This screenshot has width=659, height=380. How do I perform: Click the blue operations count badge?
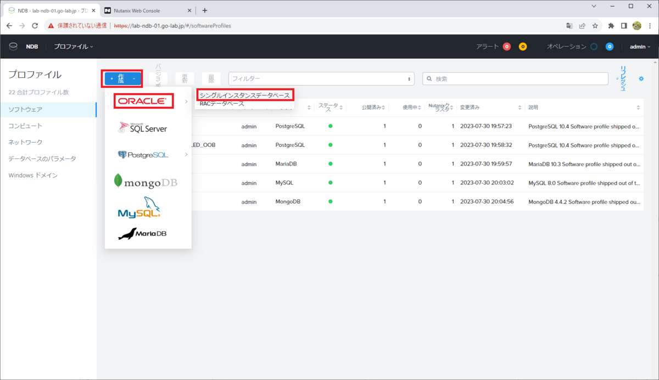[x=610, y=47]
